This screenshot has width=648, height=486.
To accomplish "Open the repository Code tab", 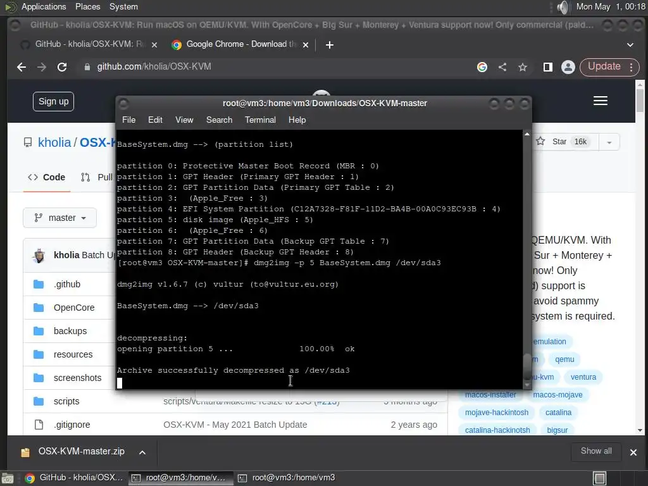I will click(x=46, y=177).
